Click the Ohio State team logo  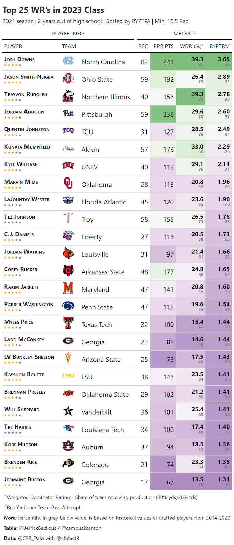click(68, 79)
